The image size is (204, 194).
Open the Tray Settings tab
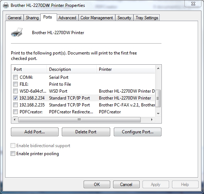147,18
